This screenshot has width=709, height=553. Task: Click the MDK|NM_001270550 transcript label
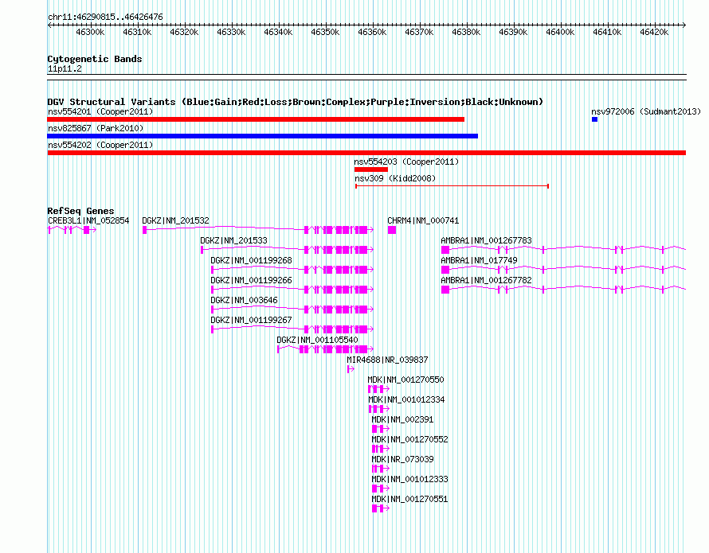[405, 380]
